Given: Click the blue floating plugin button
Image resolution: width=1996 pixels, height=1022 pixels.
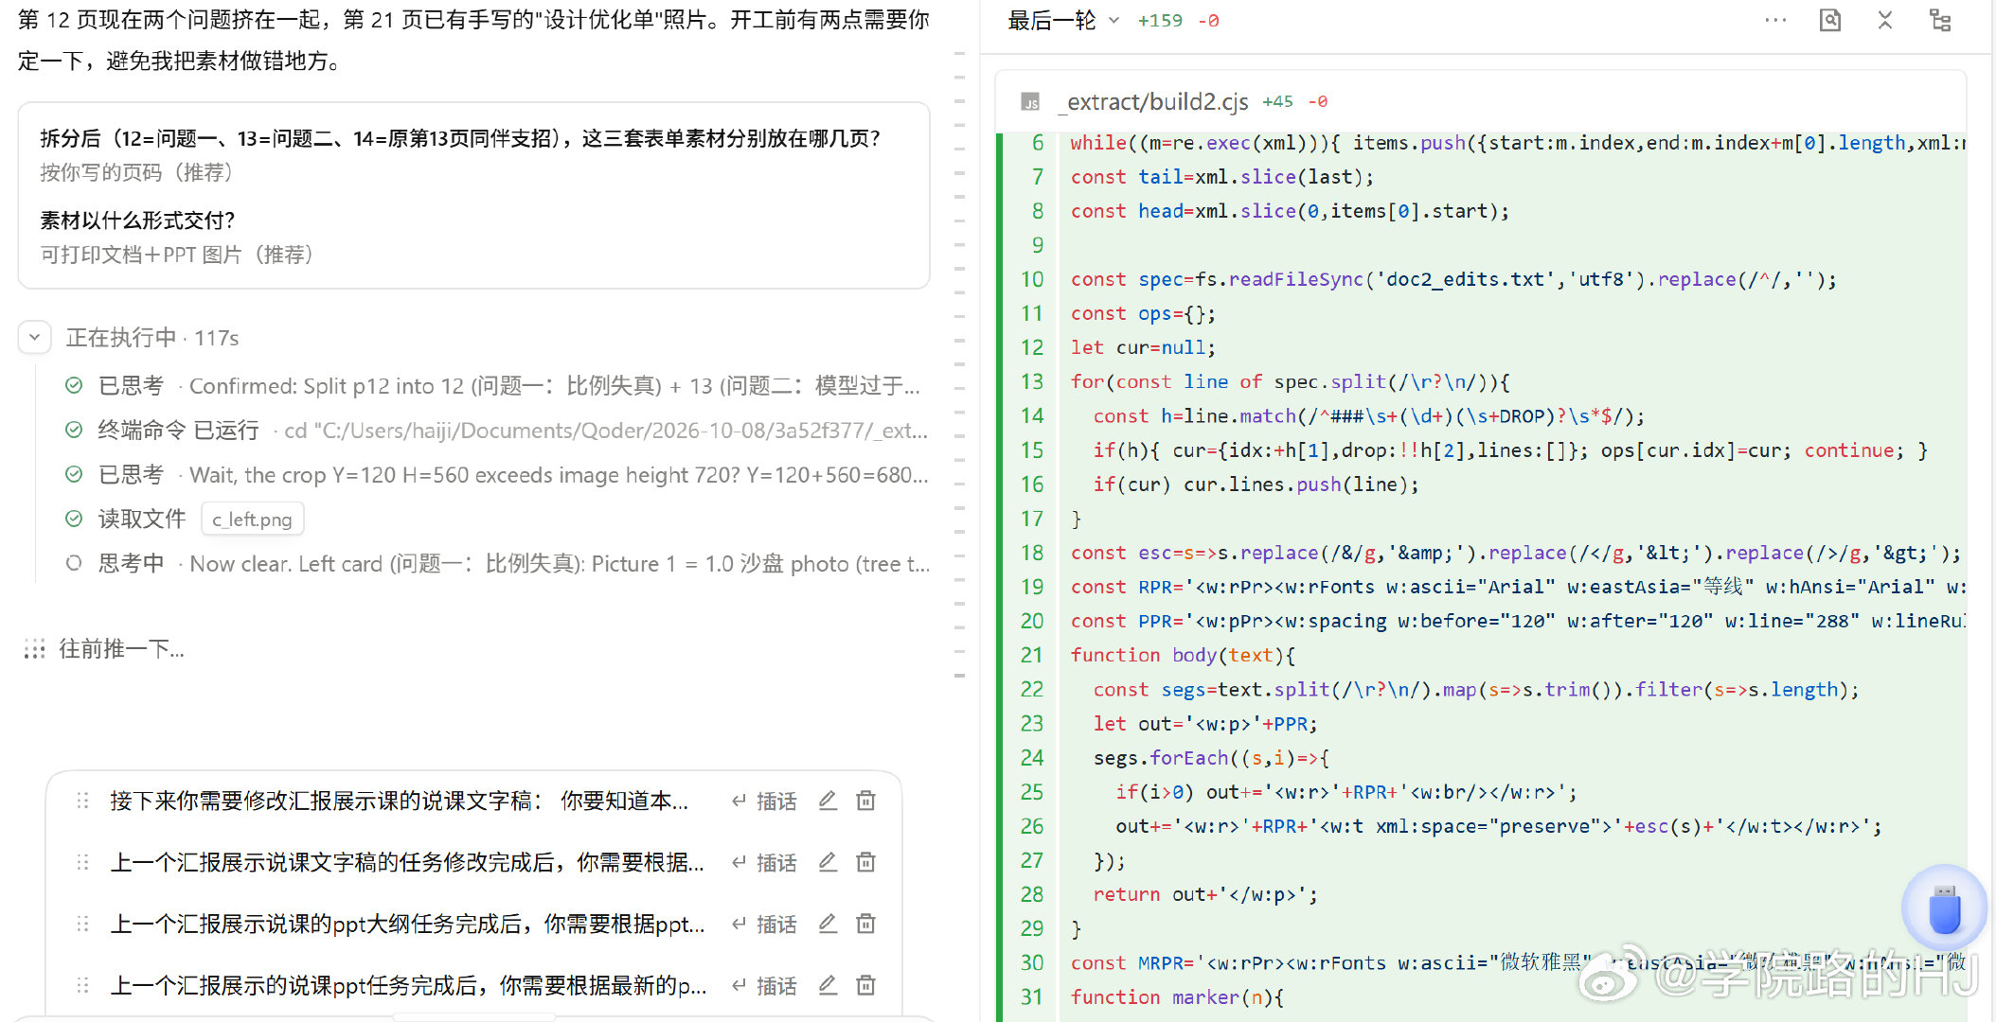Looking at the screenshot, I should (1945, 907).
